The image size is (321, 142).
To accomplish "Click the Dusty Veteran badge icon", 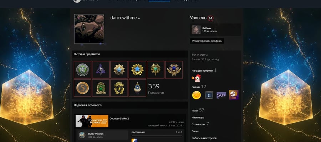I will 82,135.
